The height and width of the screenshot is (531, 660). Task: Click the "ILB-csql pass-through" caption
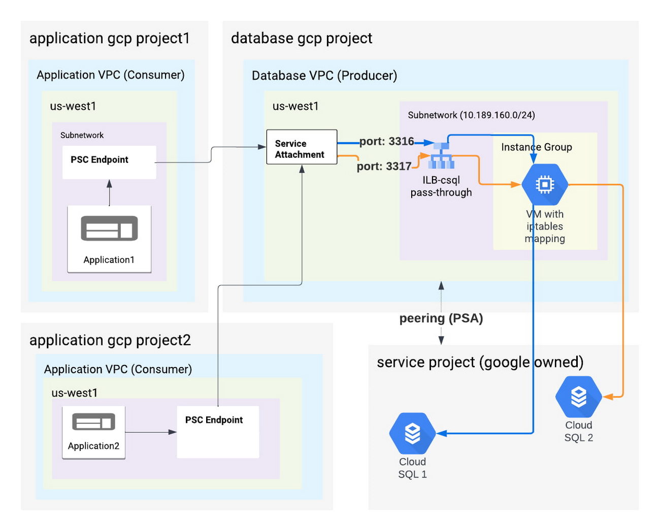(x=441, y=186)
